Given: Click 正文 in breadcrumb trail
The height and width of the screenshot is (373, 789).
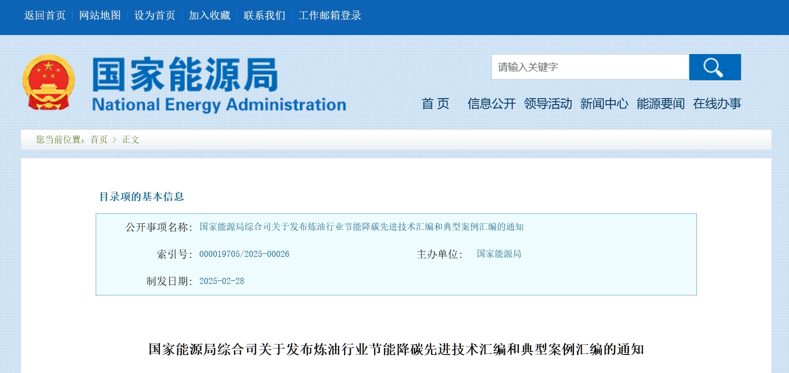Looking at the screenshot, I should (131, 140).
